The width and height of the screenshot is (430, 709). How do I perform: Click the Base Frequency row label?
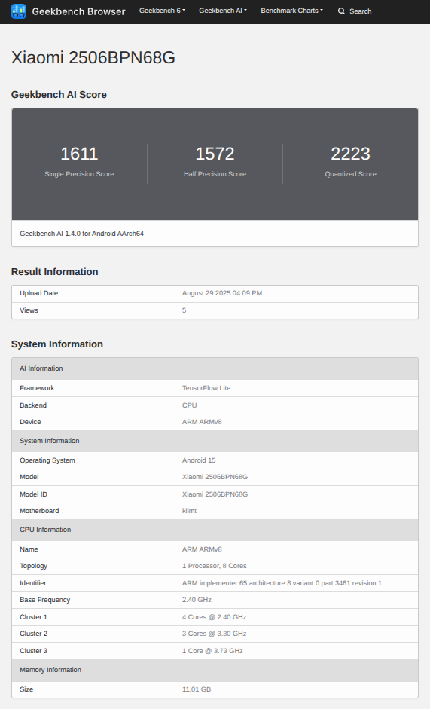tap(44, 600)
